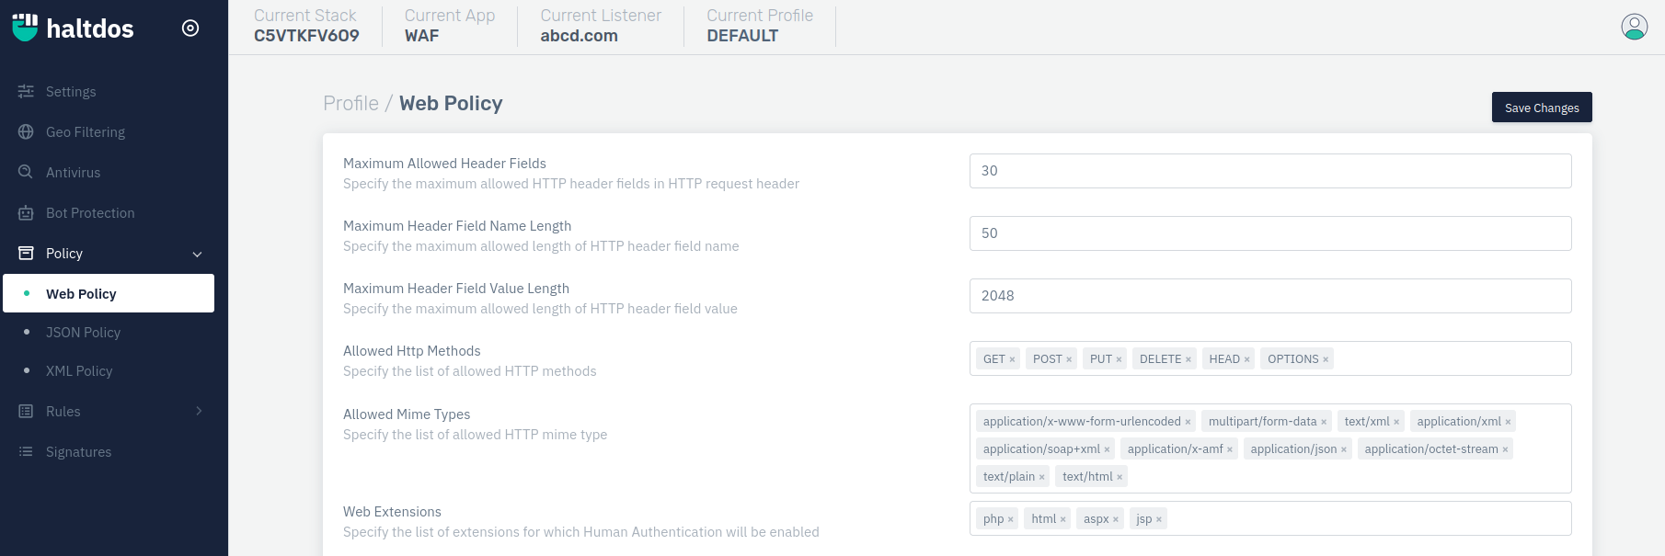Collapse the Policy menu chevron
This screenshot has width=1665, height=556.
tap(197, 254)
